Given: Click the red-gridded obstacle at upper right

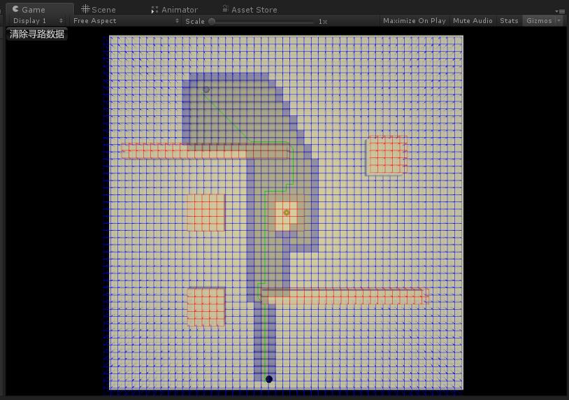Looking at the screenshot, I should (387, 155).
